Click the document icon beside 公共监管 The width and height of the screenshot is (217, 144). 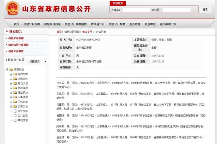tap(15, 116)
